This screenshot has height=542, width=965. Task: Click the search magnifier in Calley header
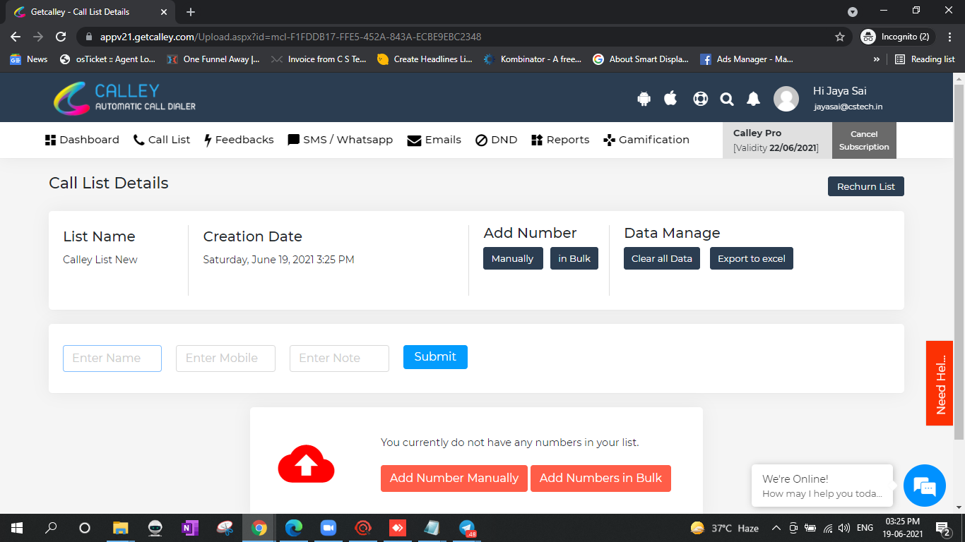click(x=727, y=100)
